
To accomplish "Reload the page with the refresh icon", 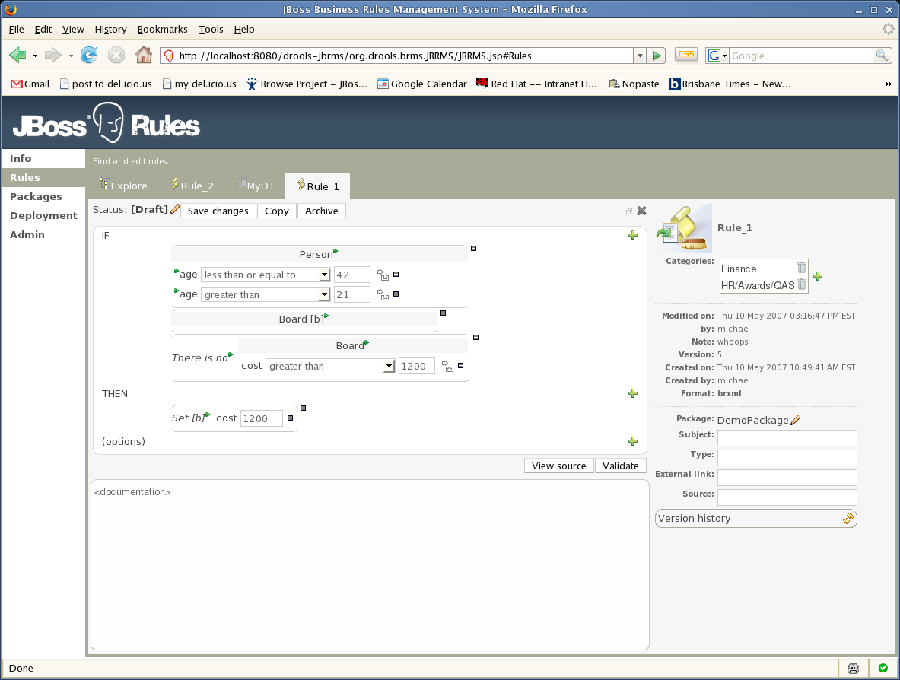I will point(89,55).
